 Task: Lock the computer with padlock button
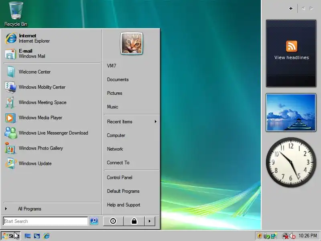click(x=134, y=221)
